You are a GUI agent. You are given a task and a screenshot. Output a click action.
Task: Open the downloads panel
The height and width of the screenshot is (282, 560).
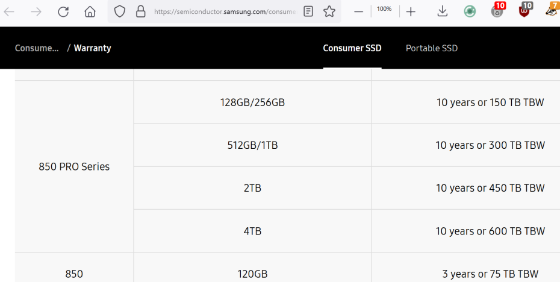[x=442, y=11]
